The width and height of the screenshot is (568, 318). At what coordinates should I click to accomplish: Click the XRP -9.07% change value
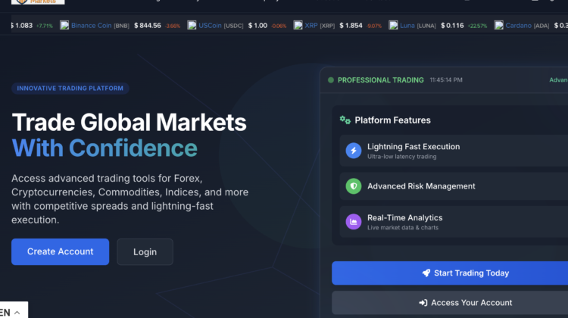(373, 26)
